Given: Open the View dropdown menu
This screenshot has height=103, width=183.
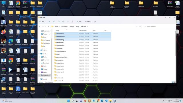Looking at the screenshot, I should 88,21.
